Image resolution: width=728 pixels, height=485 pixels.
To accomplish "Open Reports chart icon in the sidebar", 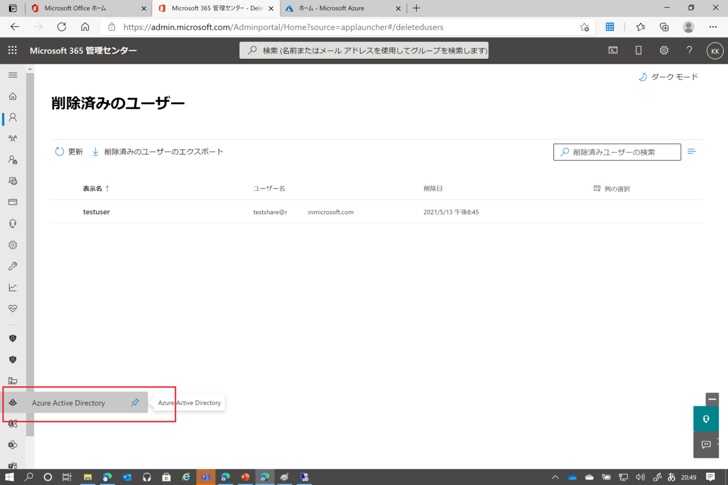I will (13, 287).
